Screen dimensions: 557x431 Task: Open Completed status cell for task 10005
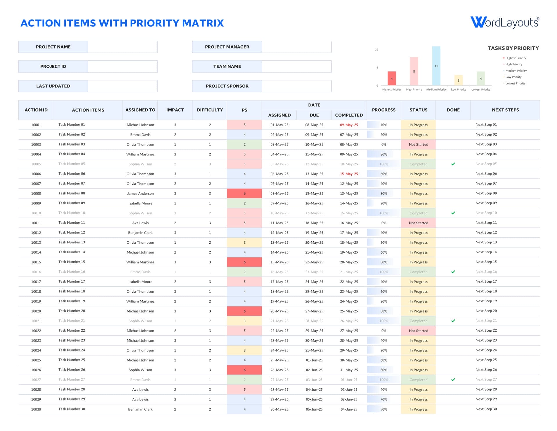(x=418, y=164)
